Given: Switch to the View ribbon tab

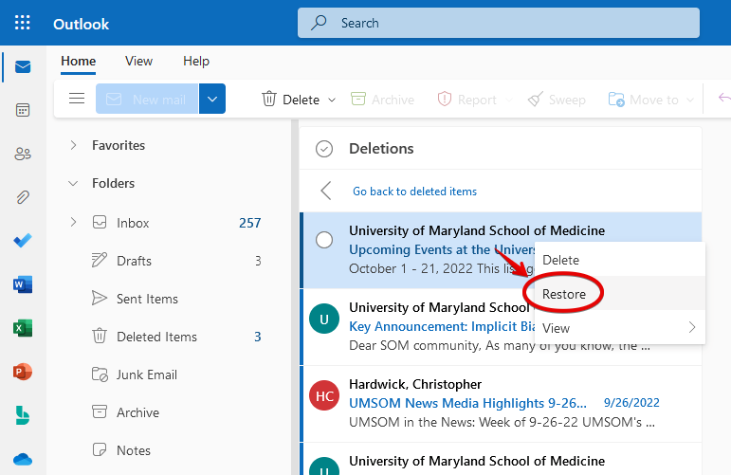Looking at the screenshot, I should click(x=138, y=61).
